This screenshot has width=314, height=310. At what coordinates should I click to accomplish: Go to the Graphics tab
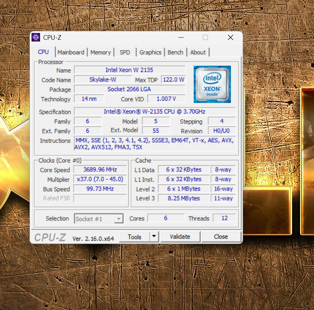pyautogui.click(x=150, y=52)
